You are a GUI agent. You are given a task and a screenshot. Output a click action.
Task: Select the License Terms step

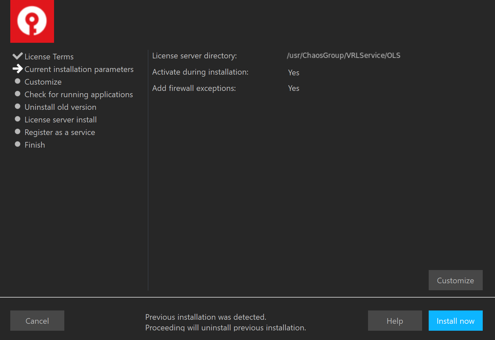(49, 56)
